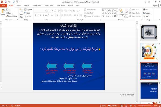The height and width of the screenshot is (107, 161).
Task: Open Align Text dropdown
Action: tap(89, 13)
